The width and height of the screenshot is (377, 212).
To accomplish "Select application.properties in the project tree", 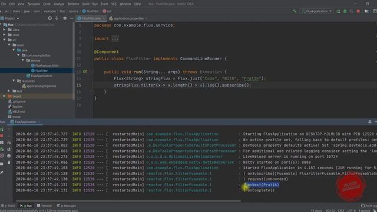I will 39,86.
